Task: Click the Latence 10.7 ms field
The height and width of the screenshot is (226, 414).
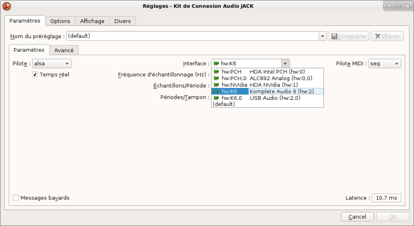Action: pos(386,198)
